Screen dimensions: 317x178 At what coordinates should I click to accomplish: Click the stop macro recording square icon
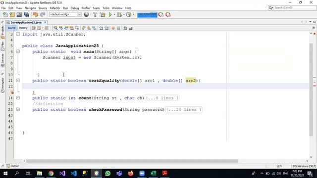click(x=119, y=28)
